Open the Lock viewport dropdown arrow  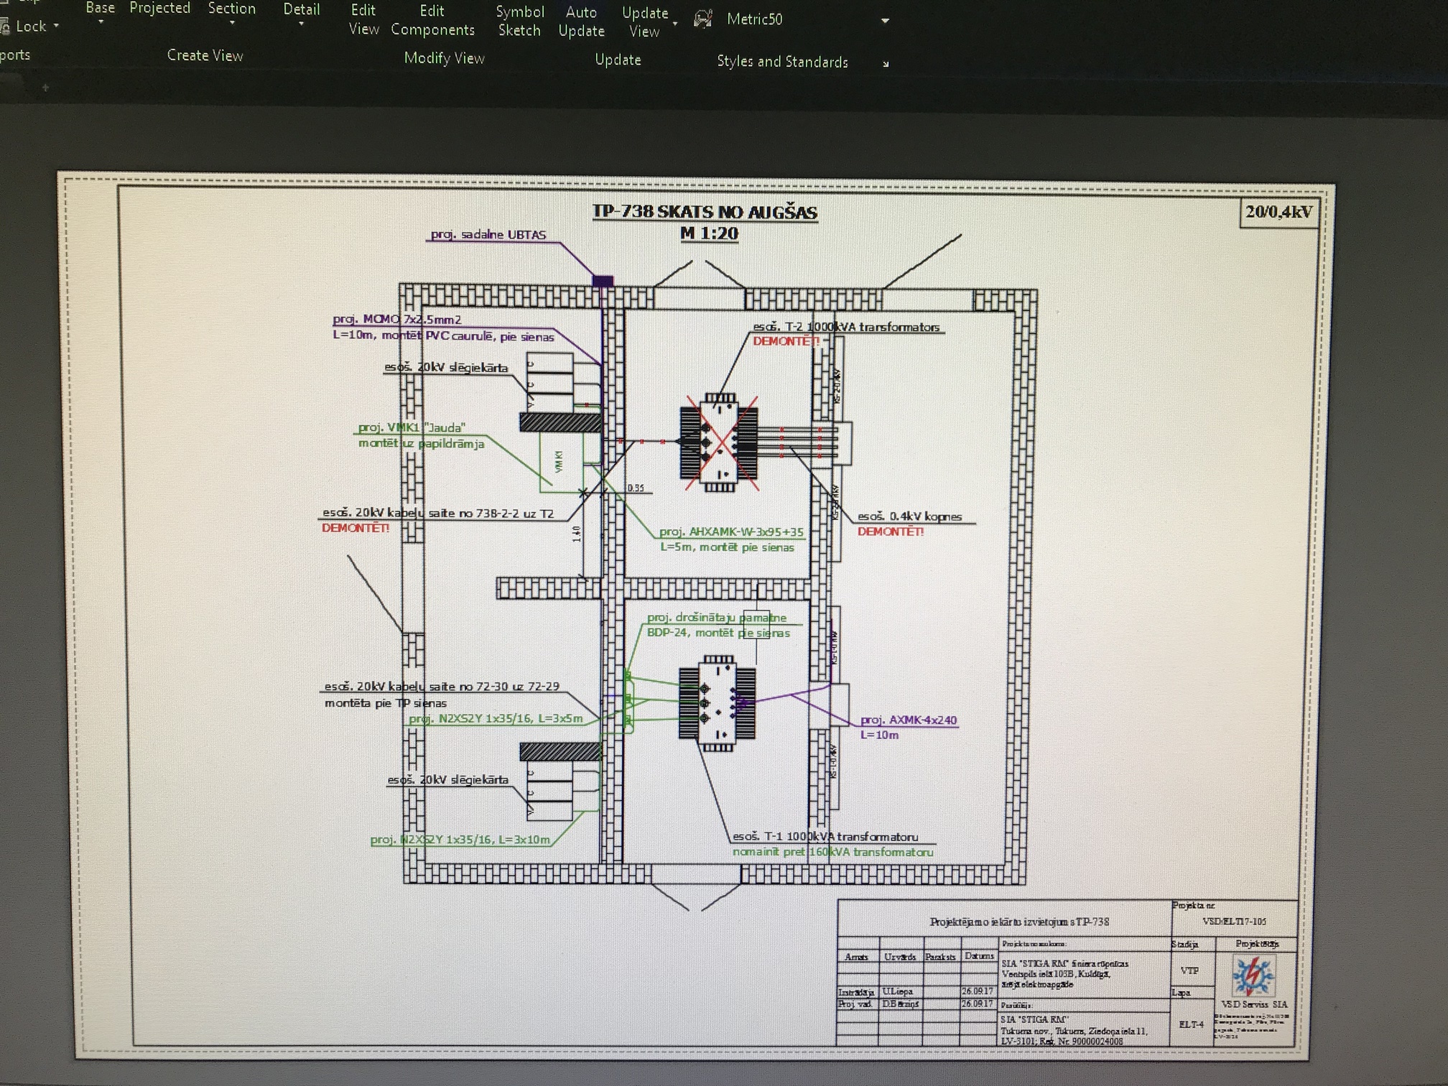coord(56,26)
